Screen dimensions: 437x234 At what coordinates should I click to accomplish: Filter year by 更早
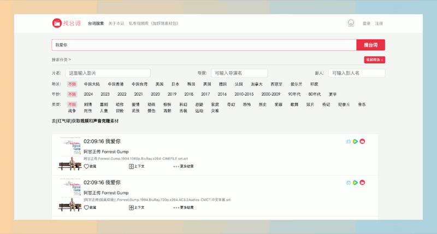(x=333, y=94)
